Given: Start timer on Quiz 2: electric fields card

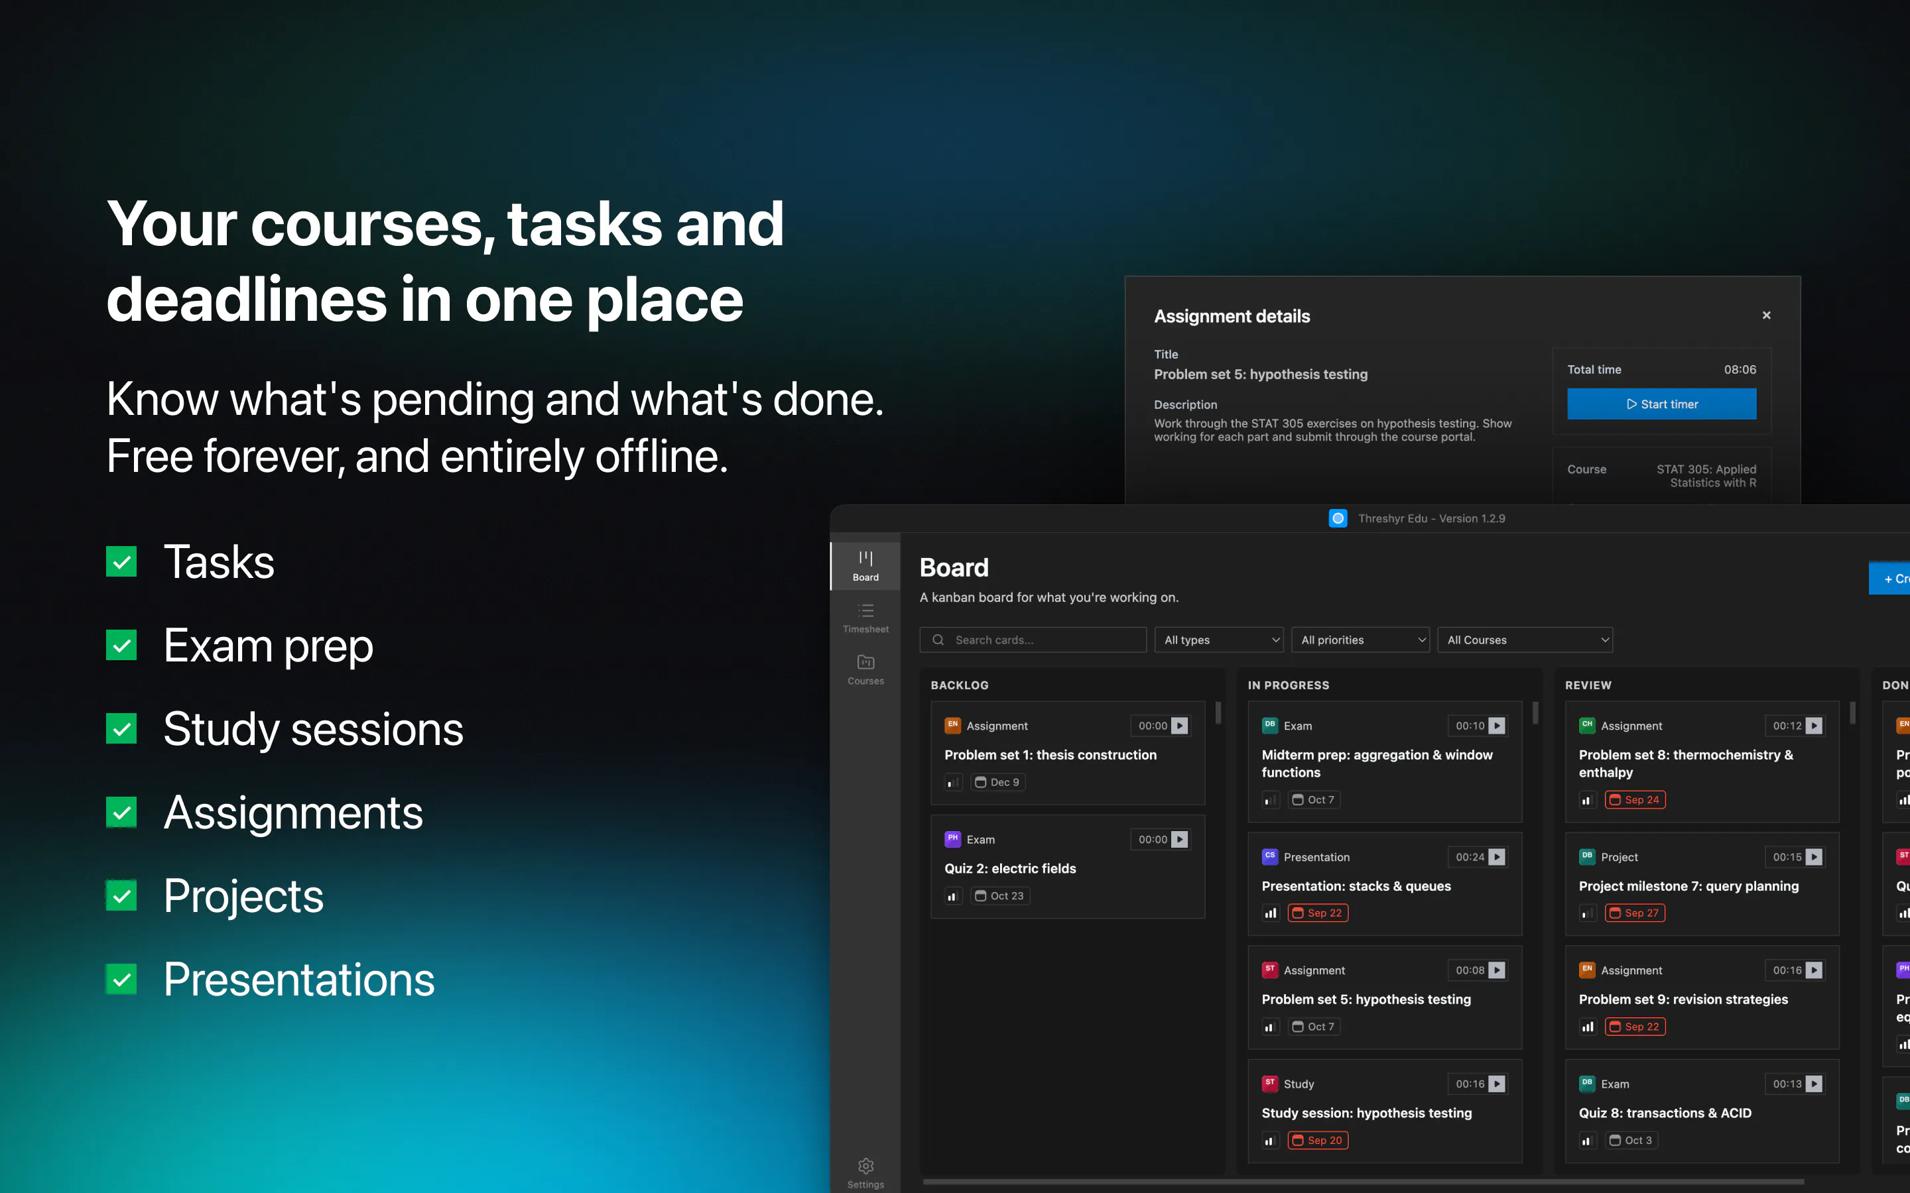Looking at the screenshot, I should [x=1179, y=840].
